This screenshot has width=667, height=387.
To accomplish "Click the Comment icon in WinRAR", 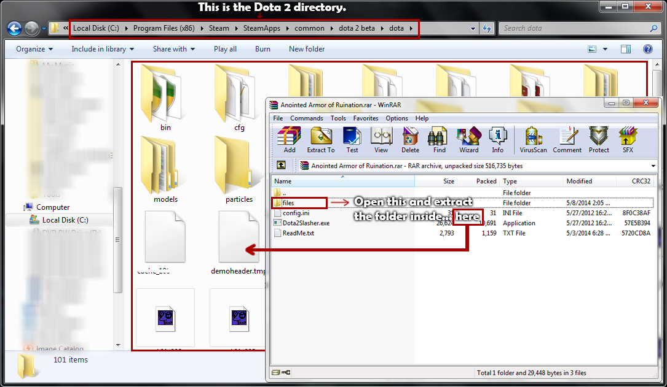I will [x=567, y=140].
